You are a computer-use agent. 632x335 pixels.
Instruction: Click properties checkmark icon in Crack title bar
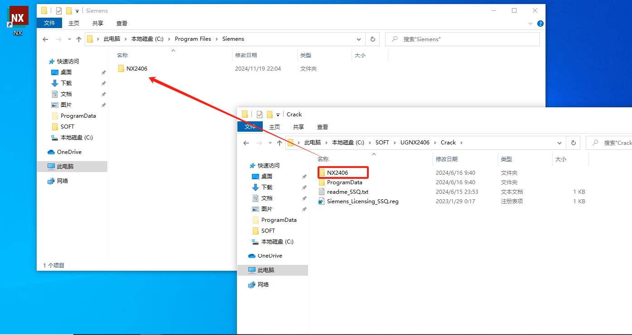(x=260, y=115)
